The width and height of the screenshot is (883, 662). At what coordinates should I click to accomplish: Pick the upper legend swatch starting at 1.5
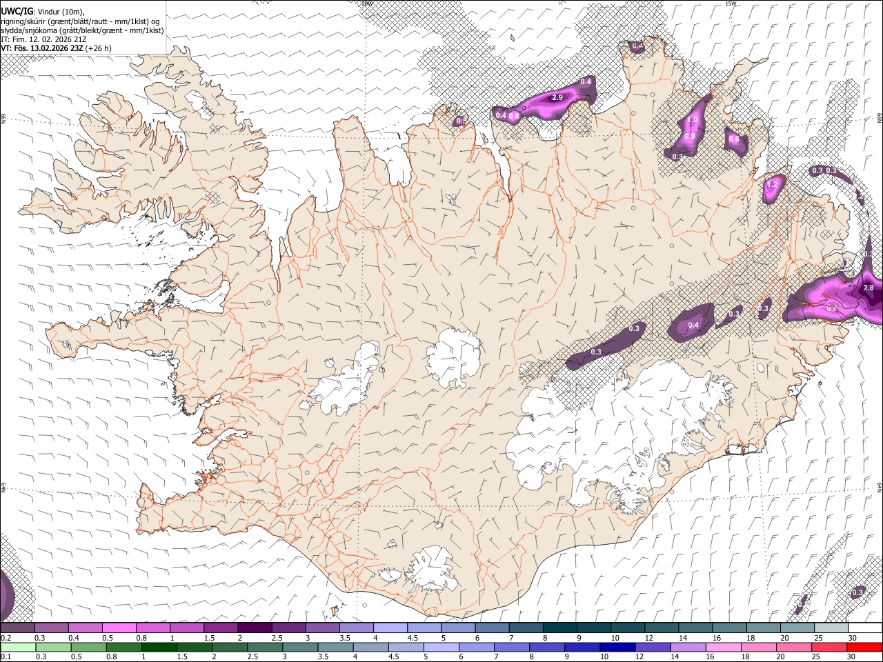pyautogui.click(x=221, y=628)
